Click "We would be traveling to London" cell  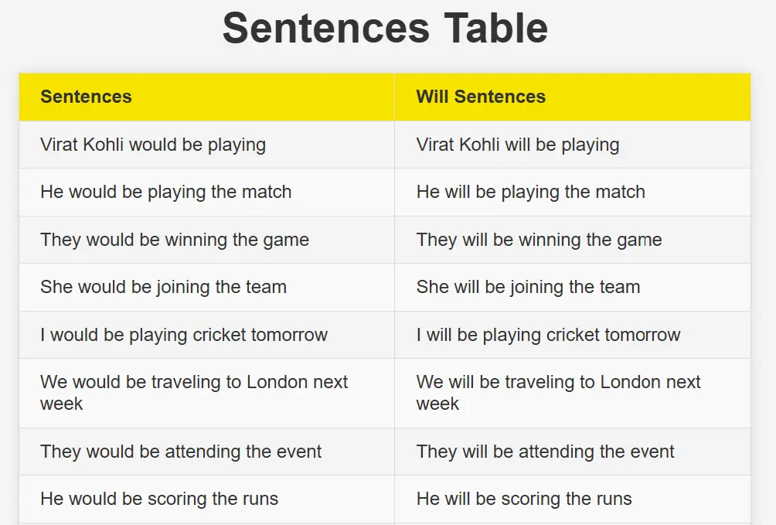(x=194, y=393)
